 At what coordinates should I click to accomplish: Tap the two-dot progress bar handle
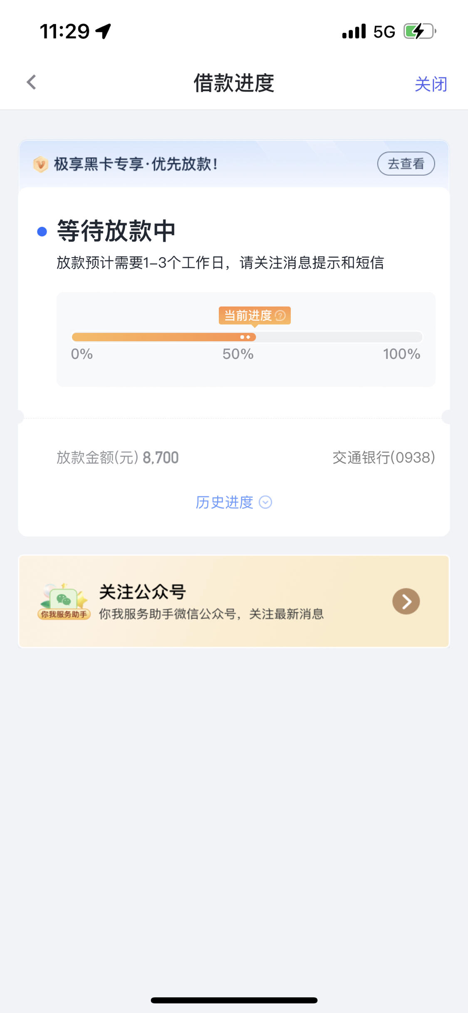tap(245, 337)
